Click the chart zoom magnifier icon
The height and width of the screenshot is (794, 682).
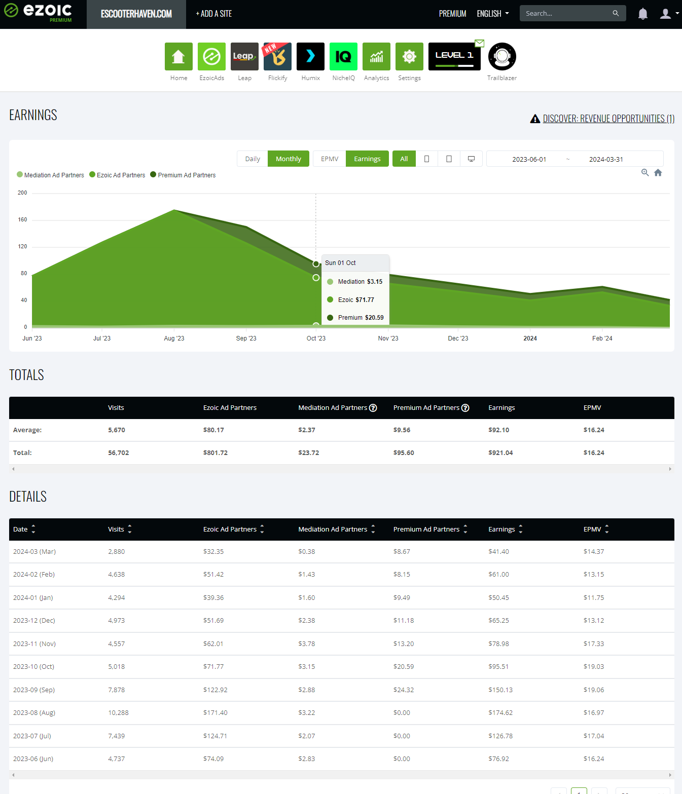[645, 172]
